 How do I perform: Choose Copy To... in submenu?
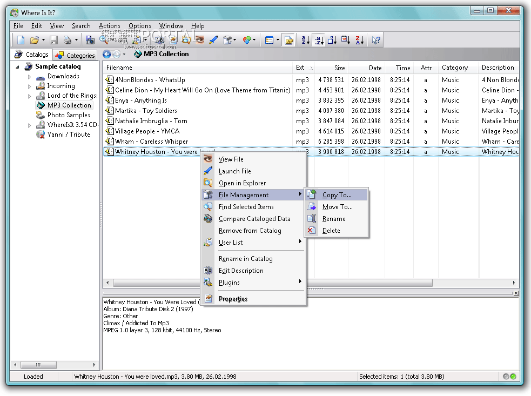click(x=337, y=195)
